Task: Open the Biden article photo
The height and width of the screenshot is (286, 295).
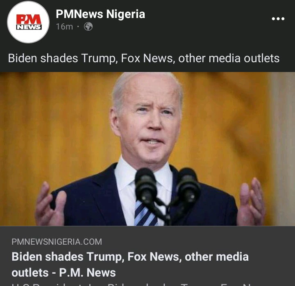Action: (147, 149)
